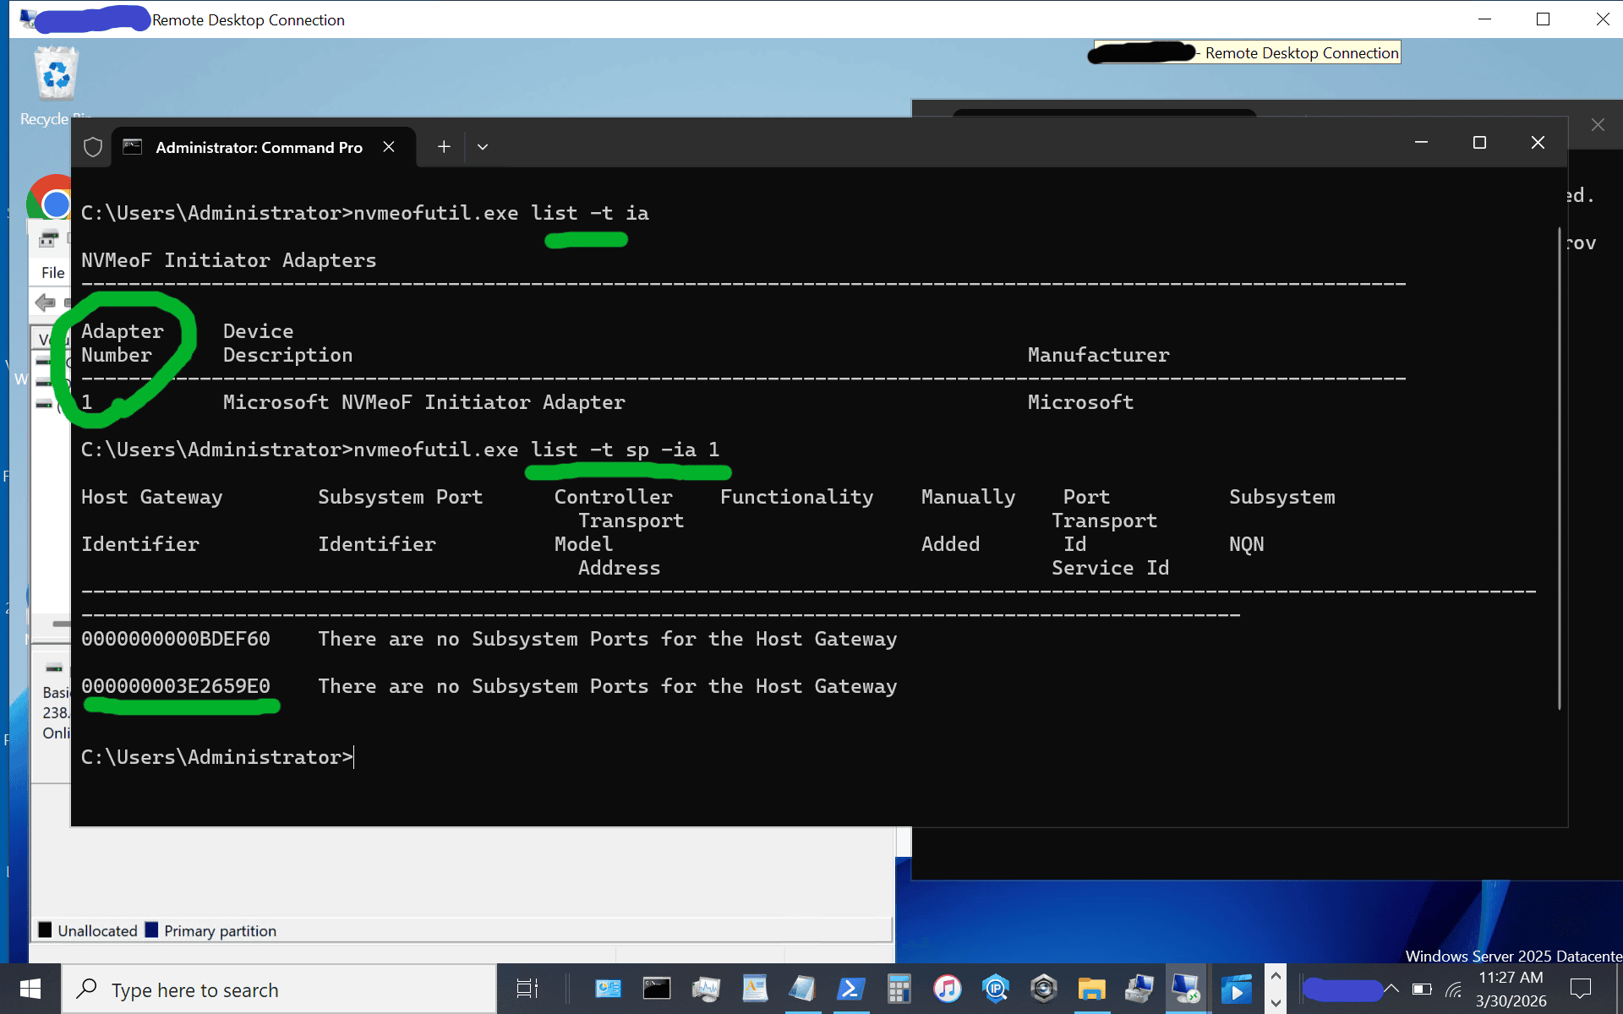Open File Explorer icon on taskbar
Viewport: 1623px width, 1014px height.
tap(1091, 989)
